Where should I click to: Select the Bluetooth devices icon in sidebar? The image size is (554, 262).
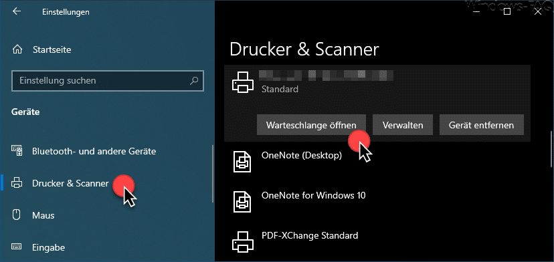coord(17,151)
